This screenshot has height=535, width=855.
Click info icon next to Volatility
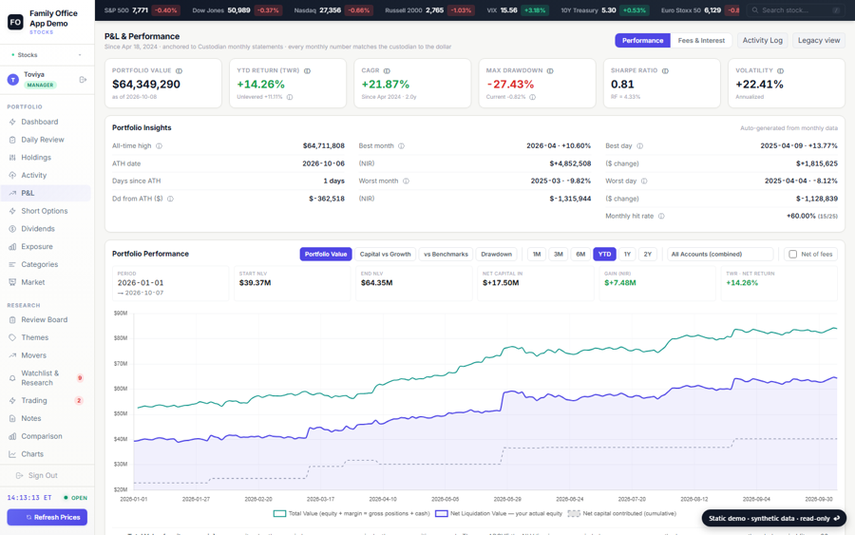780,71
